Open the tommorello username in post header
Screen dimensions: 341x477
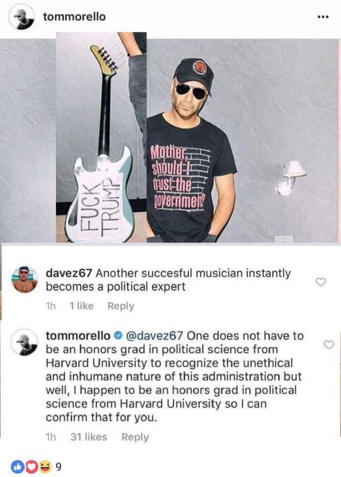(x=74, y=16)
